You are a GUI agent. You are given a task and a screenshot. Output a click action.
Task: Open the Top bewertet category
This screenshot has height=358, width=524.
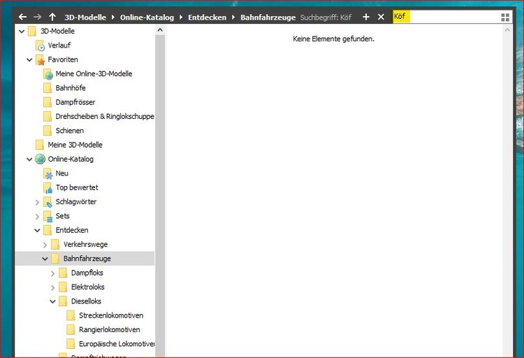tap(77, 187)
